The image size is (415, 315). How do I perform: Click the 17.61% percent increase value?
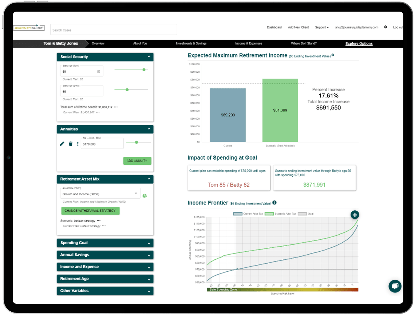point(328,96)
